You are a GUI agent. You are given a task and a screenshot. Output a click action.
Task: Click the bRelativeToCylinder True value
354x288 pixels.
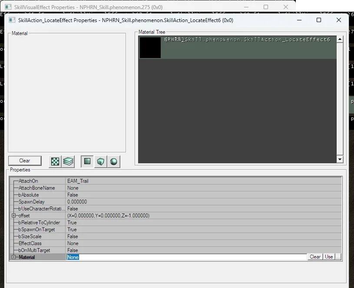(72, 223)
